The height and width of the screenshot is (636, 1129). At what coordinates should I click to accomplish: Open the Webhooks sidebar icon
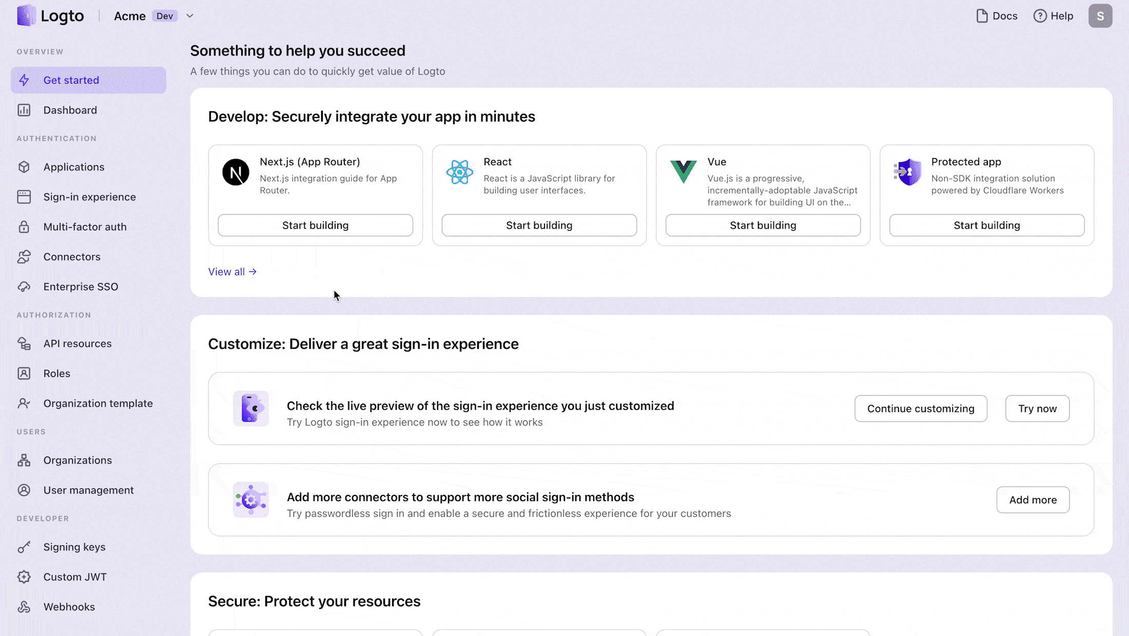click(24, 607)
